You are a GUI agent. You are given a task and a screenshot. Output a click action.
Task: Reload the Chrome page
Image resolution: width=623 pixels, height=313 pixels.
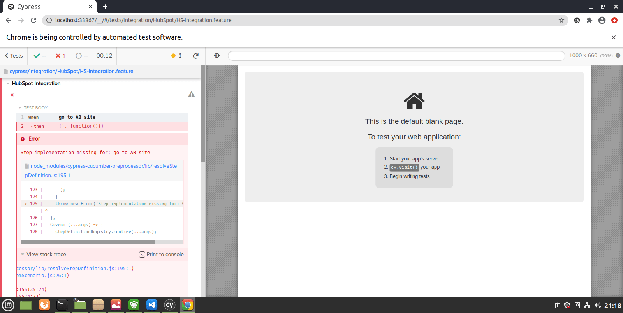coord(33,20)
